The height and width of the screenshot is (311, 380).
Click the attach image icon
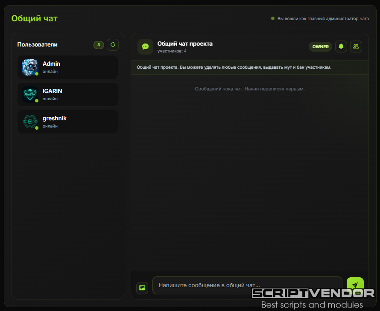142,288
